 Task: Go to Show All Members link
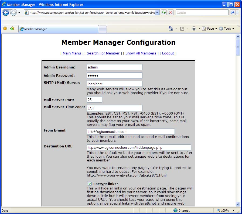[x=141, y=53]
